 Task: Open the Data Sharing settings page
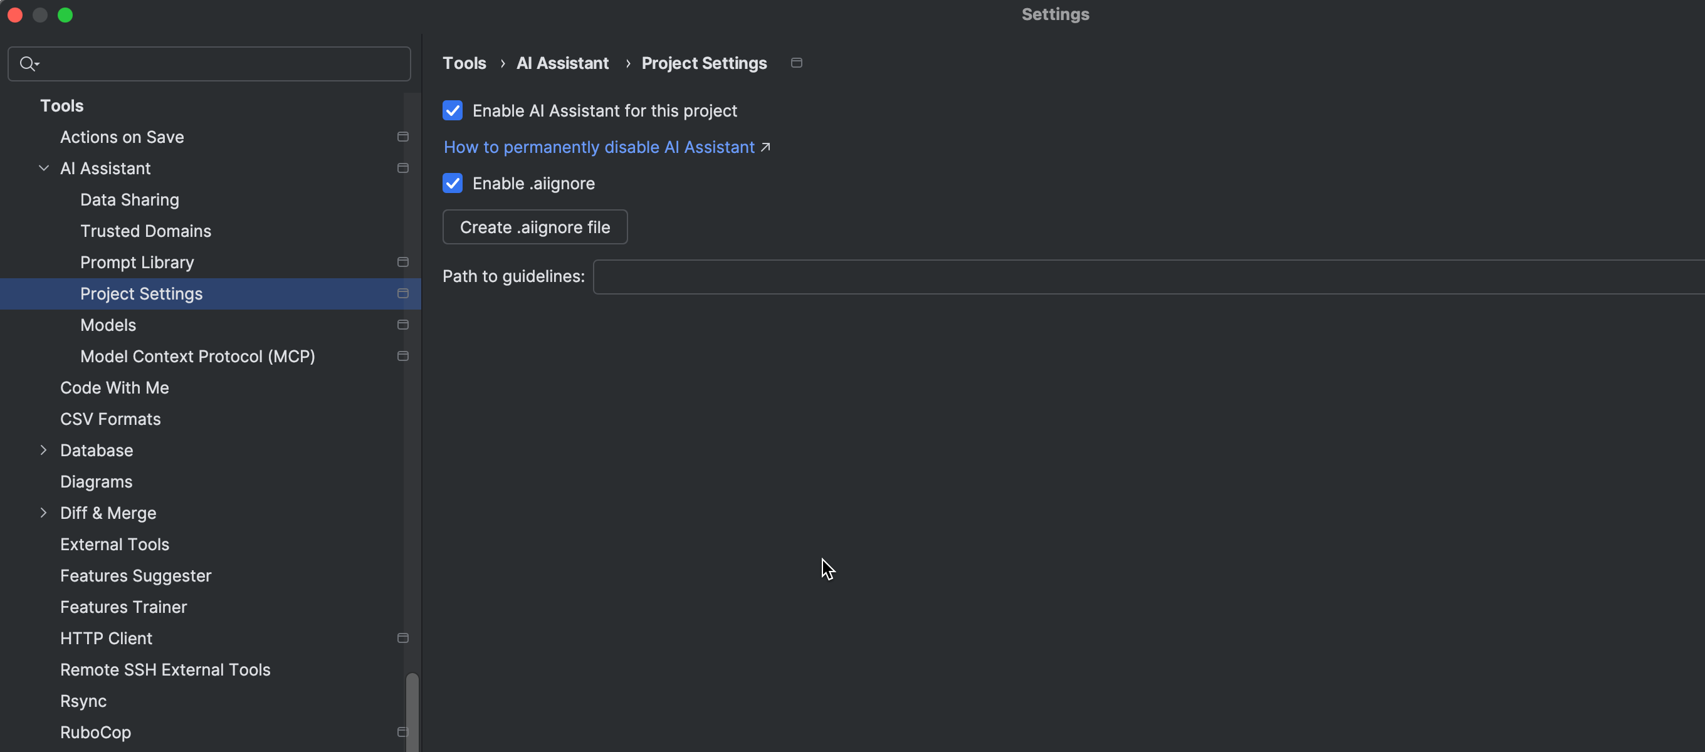(x=130, y=200)
